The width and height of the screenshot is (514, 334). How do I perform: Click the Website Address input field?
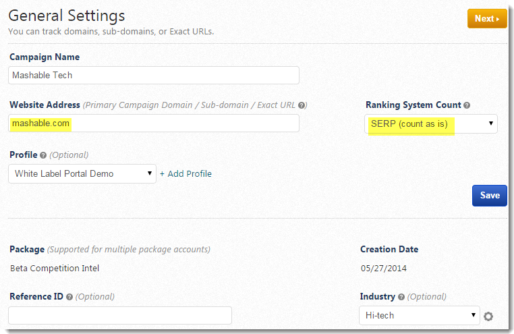click(154, 123)
